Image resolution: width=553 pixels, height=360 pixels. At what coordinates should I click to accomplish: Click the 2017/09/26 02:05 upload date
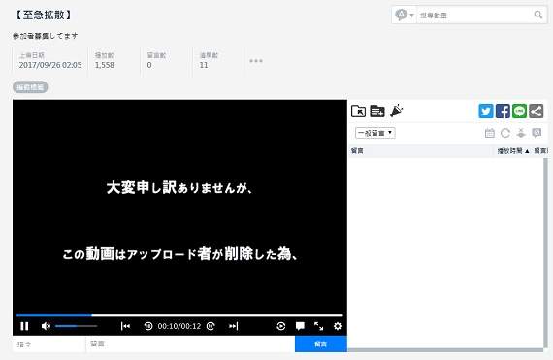coord(50,65)
